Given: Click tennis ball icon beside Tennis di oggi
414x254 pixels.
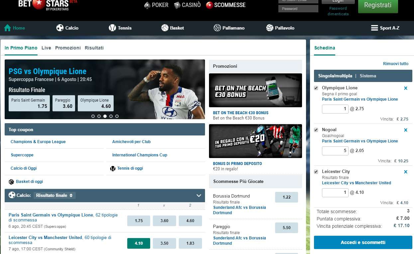Looking at the screenshot, I should tap(113, 168).
